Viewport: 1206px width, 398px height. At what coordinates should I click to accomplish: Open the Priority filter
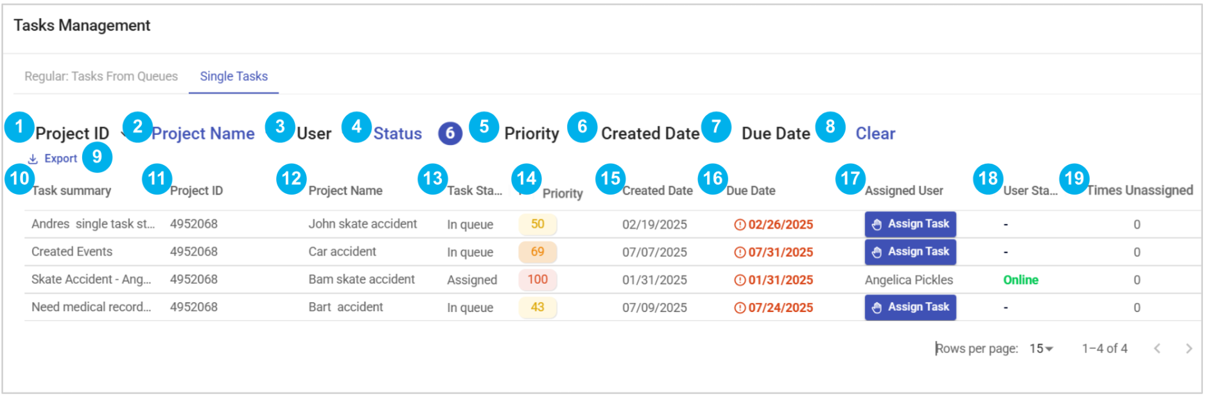[x=532, y=134]
